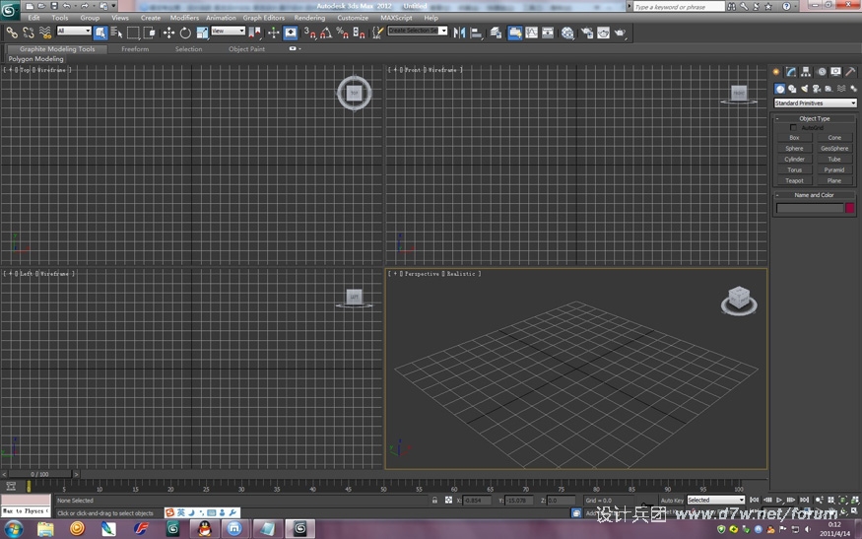Viewport: 862px width, 539px height.
Task: Select the Cameras category icon
Action: pos(817,89)
